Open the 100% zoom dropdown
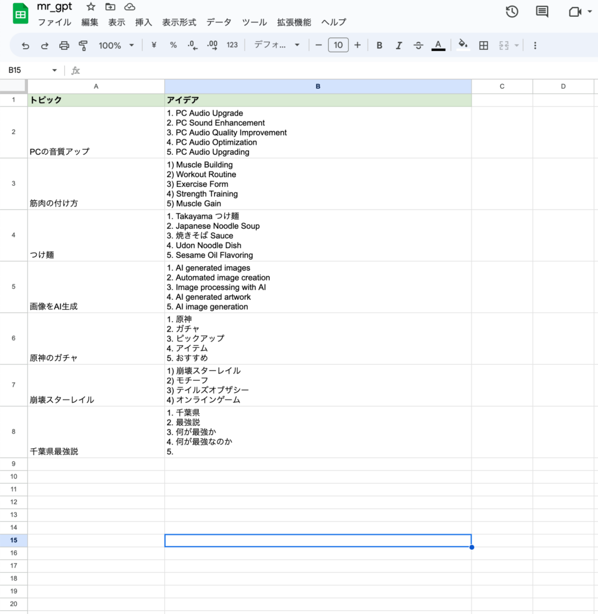 (x=116, y=46)
